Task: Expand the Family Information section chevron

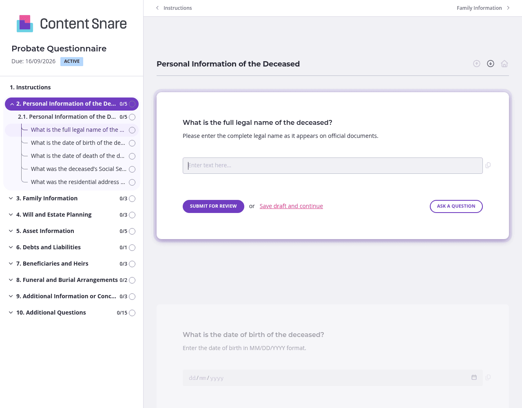Action: (x=11, y=198)
